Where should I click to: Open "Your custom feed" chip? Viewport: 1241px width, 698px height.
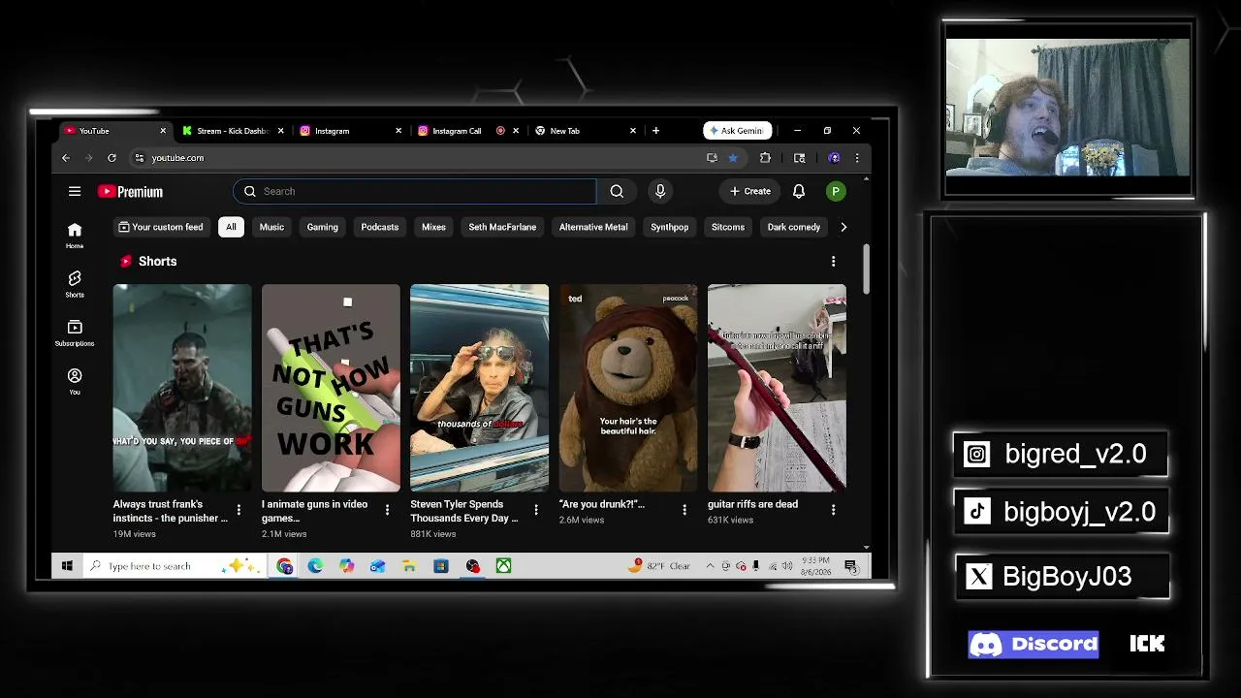point(161,227)
